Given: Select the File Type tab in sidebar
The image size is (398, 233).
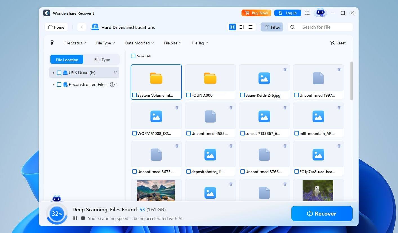Looking at the screenshot, I should (102, 60).
